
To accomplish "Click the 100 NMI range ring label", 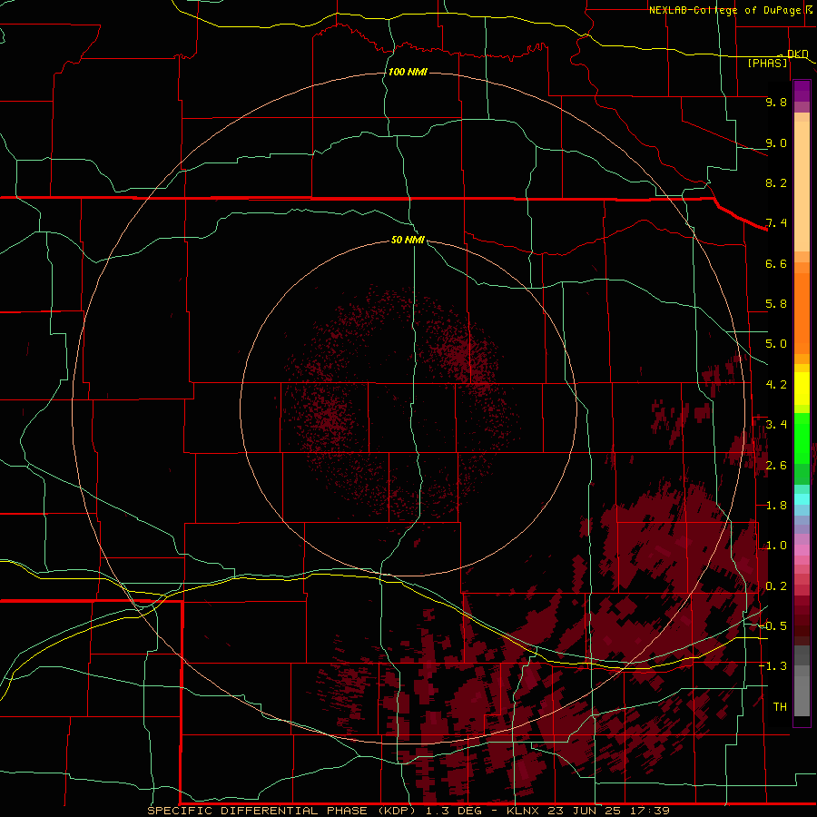I will coord(408,72).
